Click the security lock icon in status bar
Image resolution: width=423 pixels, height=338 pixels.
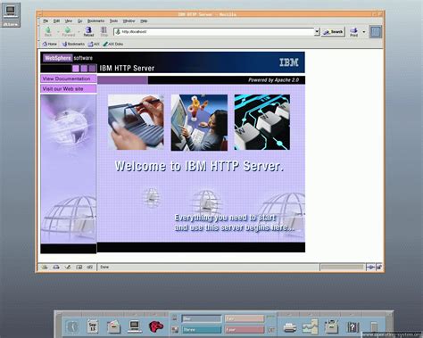tap(379, 267)
